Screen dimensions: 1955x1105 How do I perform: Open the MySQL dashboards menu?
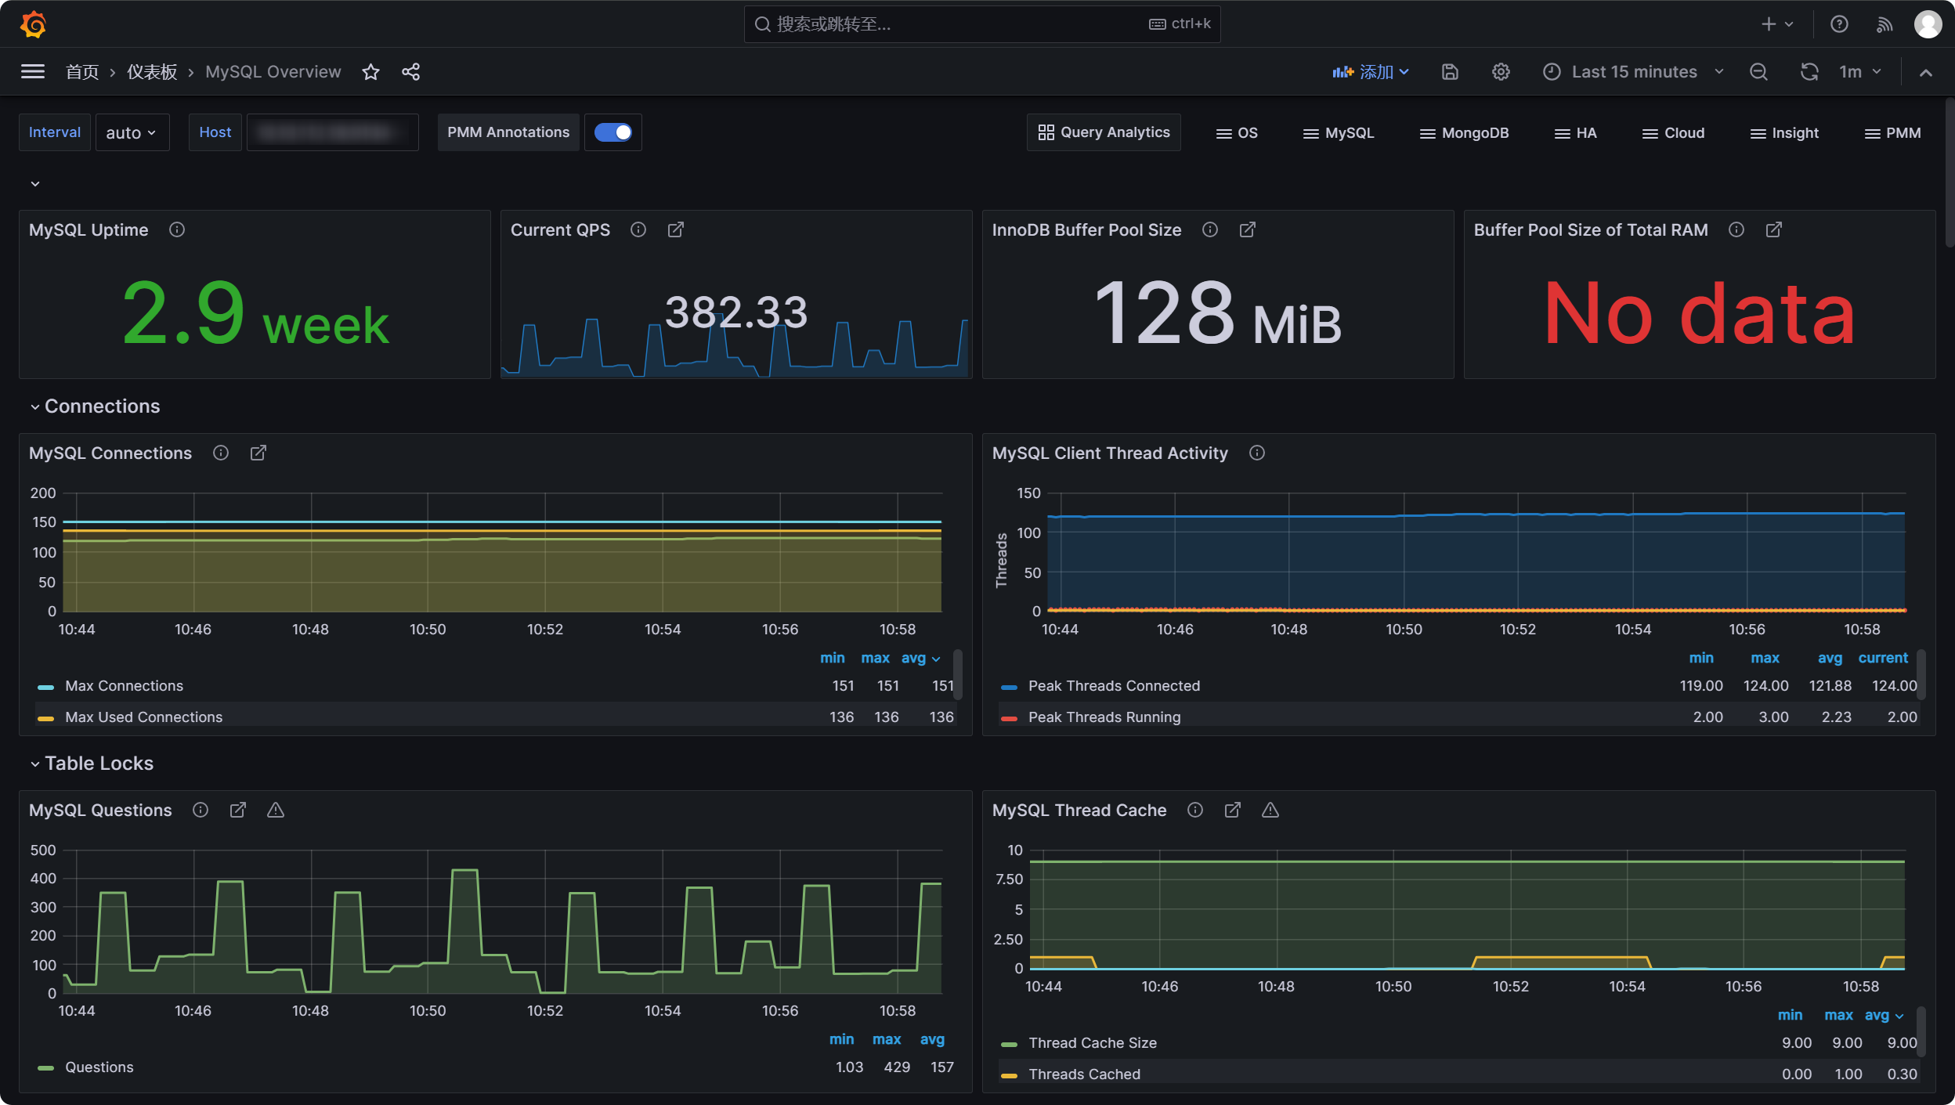pos(1339,132)
